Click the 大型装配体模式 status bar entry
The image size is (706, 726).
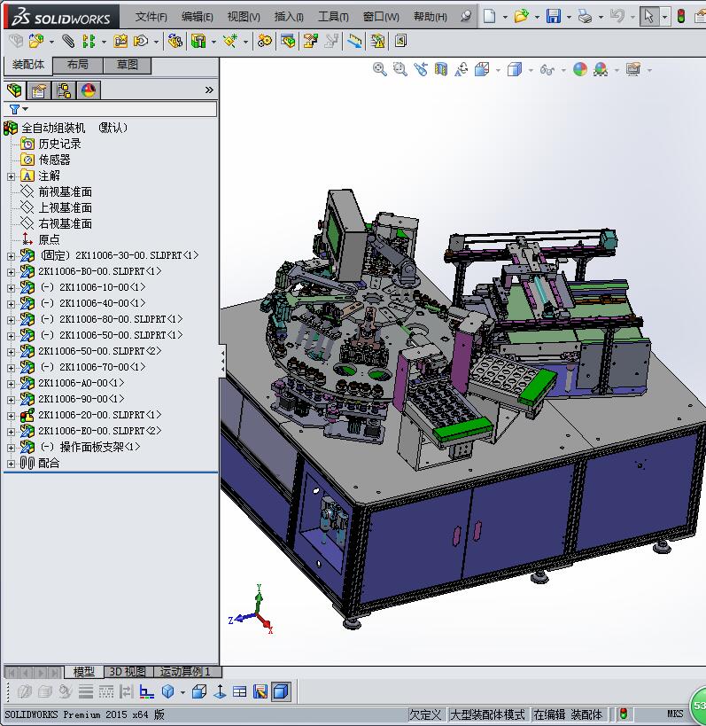click(487, 714)
